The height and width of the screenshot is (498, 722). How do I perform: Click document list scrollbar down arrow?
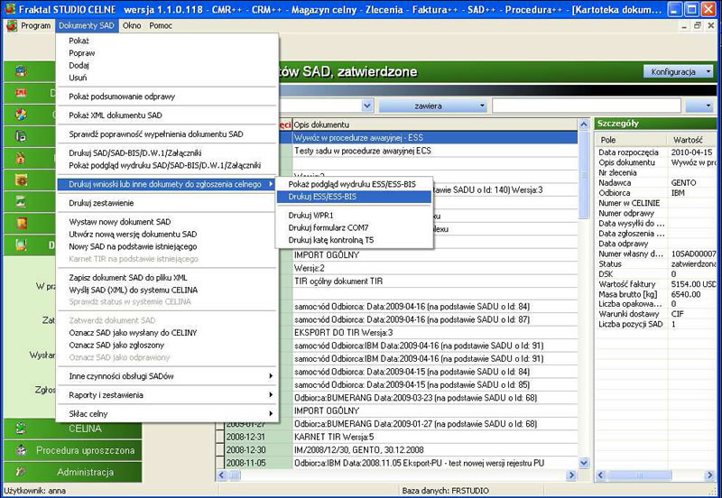583,463
